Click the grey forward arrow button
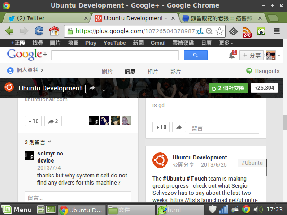 (x=24, y=31)
